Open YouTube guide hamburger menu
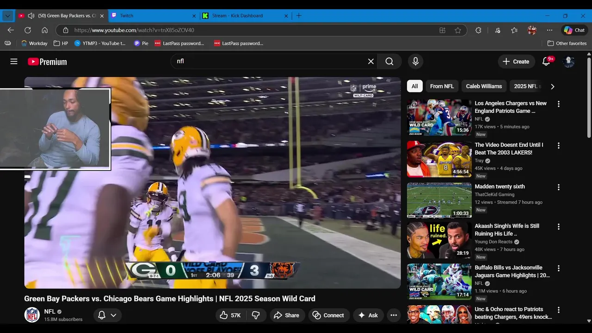This screenshot has height=333, width=592. (14, 62)
